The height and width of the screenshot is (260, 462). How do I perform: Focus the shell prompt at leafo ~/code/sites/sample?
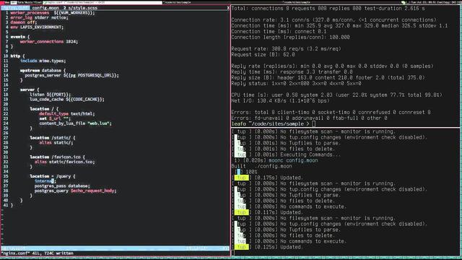coord(274,123)
